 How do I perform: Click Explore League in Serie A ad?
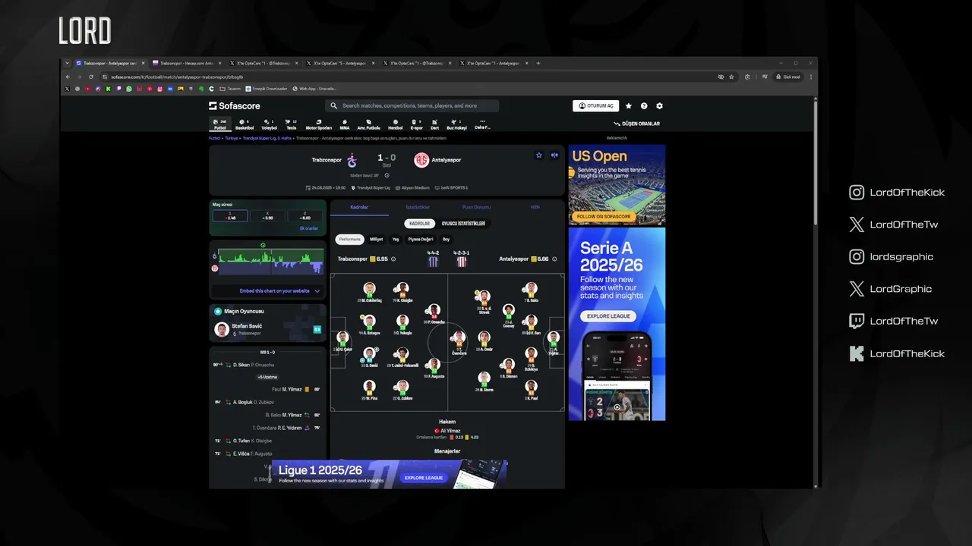609,316
